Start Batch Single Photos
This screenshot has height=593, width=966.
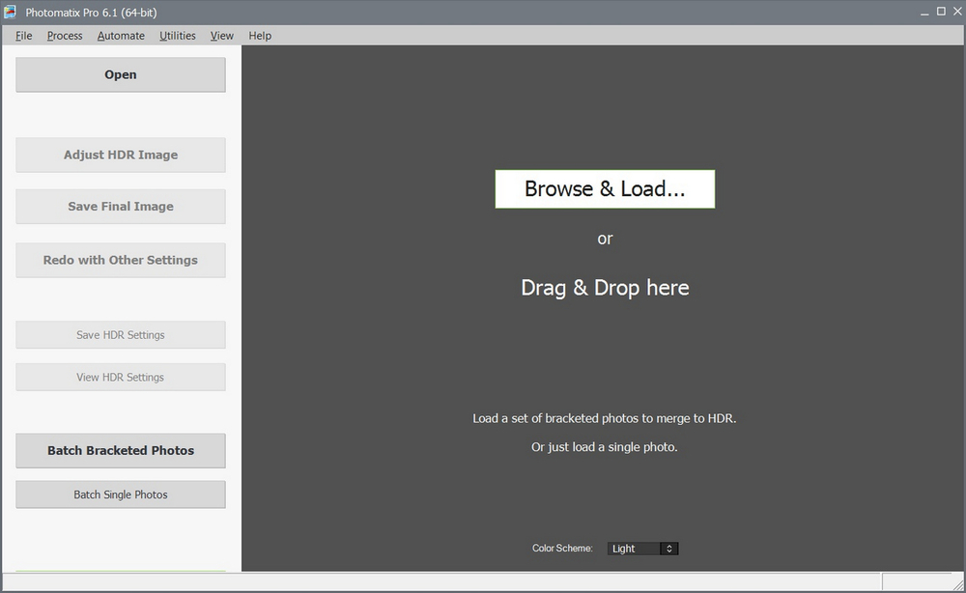(121, 494)
